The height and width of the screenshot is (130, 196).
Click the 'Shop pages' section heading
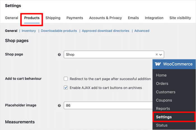17,41
